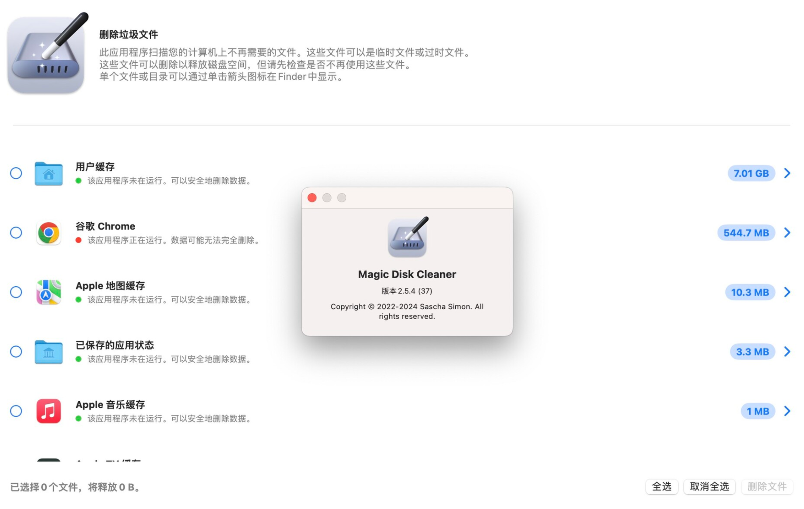Screen dimensions: 804x509
Task: Click the 10.3 MB size badge
Action: tap(750, 292)
